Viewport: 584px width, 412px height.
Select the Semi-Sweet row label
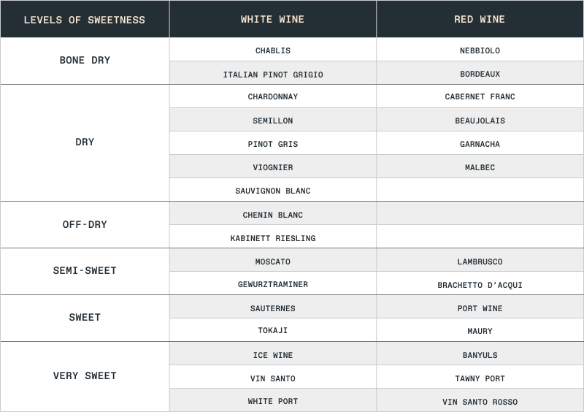[x=85, y=272]
